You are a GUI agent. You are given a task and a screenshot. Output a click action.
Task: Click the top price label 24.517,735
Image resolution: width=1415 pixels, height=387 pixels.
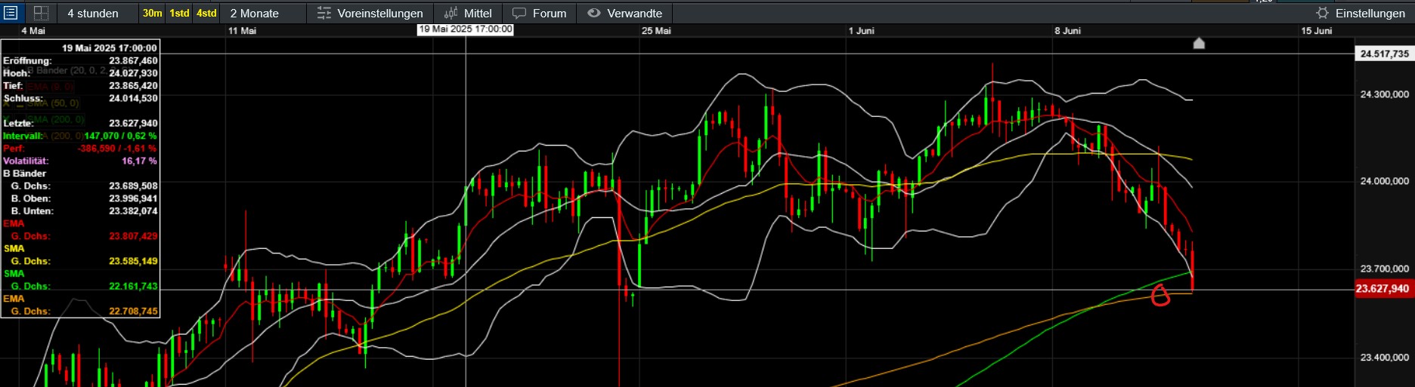pyautogui.click(x=1384, y=54)
